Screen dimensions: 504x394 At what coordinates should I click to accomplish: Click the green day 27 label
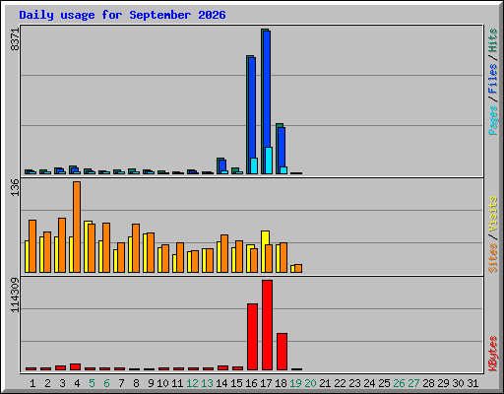pyautogui.click(x=413, y=383)
